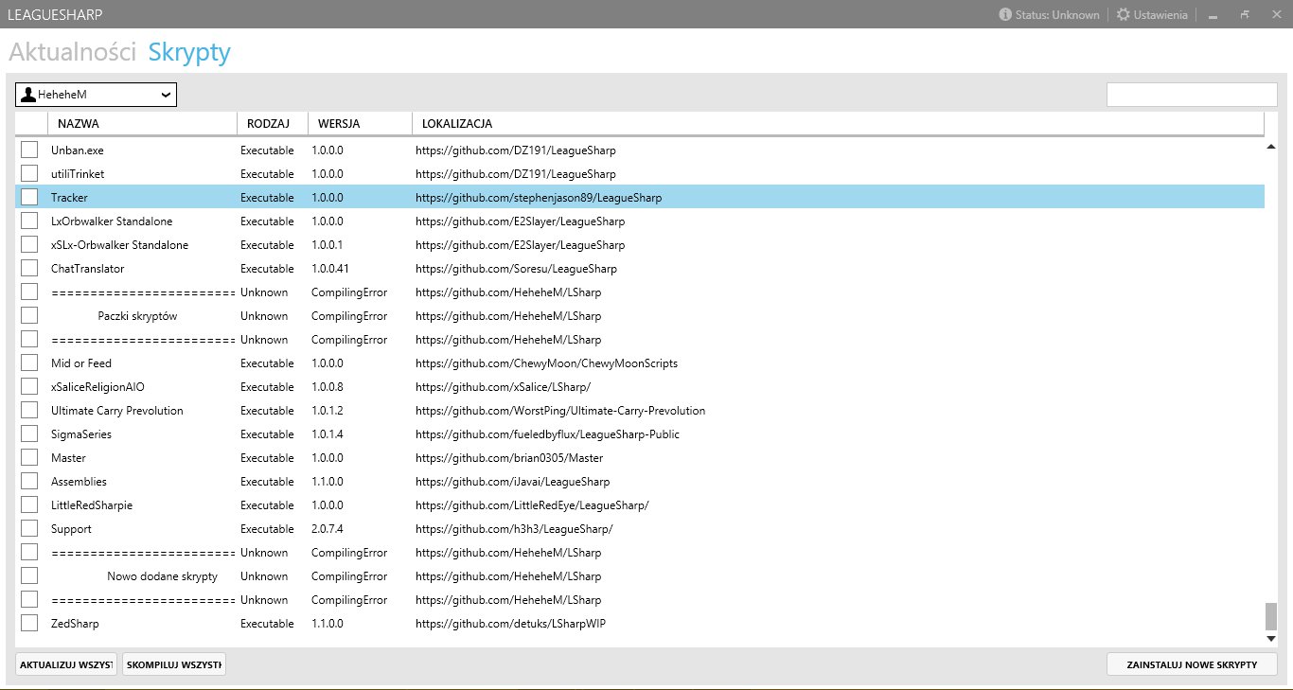Click the script search input field
The width and height of the screenshot is (1293, 690).
point(1192,95)
